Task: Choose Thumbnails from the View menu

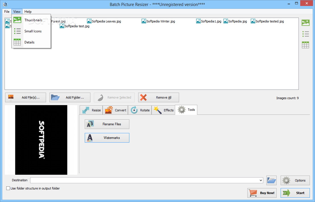Action: [31, 20]
